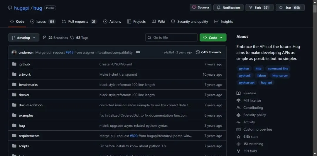Screen dimensions: 317x156
Task: Select the http topic tag
Action: 258,69
